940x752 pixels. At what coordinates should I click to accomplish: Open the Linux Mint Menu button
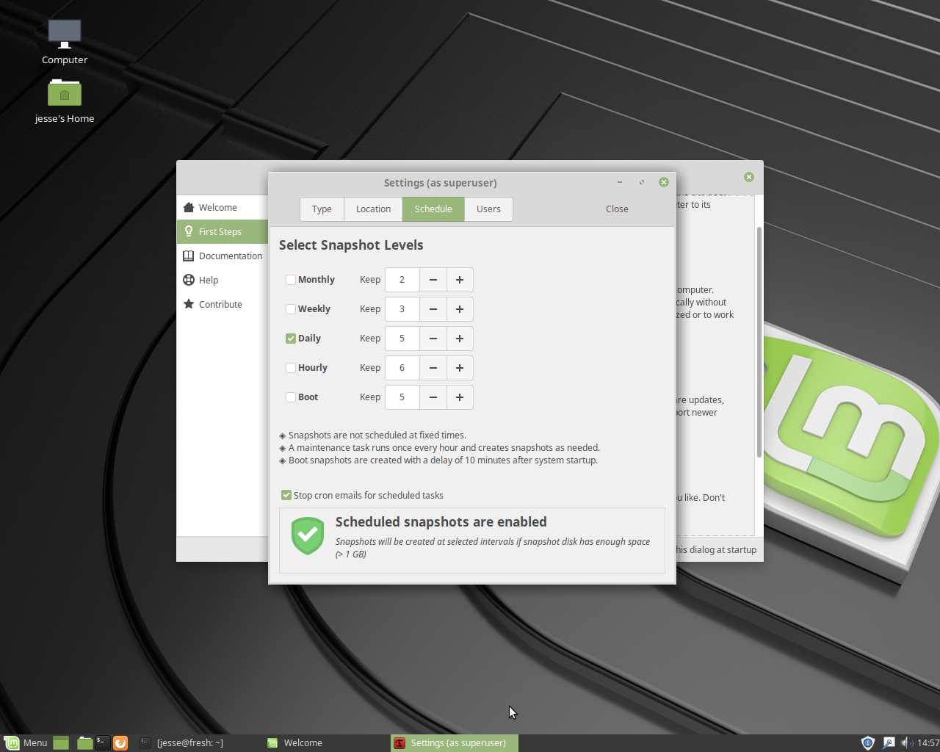tap(26, 742)
